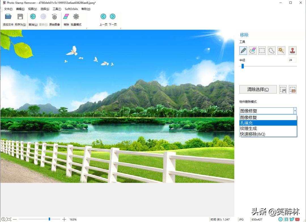Select the marker/highlighter selection tool
The image size is (306, 222).
click(x=243, y=51)
